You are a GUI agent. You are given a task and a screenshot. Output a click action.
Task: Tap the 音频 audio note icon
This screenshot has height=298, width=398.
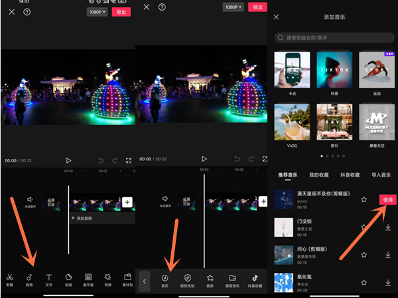[x=29, y=279]
